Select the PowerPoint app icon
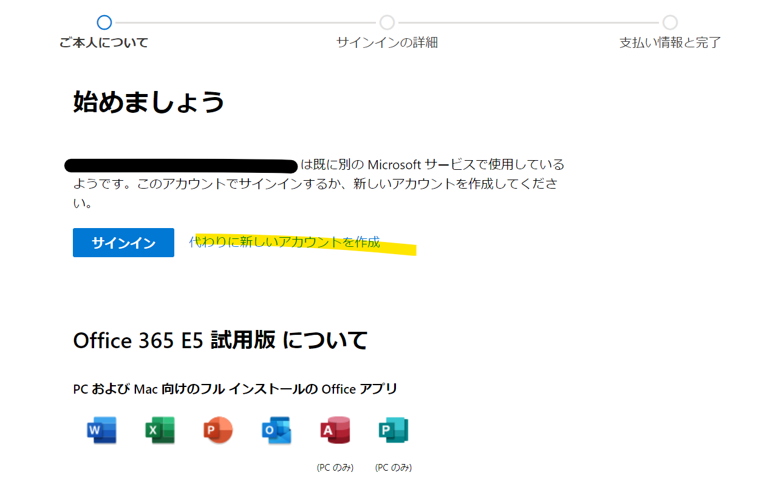Viewport: 764px width, 481px height. click(218, 431)
